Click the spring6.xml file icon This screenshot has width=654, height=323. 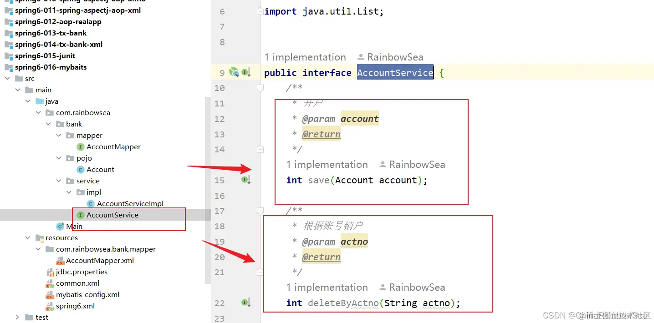point(50,306)
